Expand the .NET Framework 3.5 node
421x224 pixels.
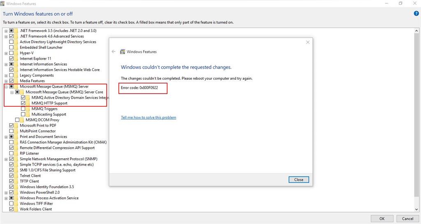6,31
